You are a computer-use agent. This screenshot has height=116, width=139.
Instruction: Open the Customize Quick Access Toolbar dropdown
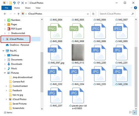(x=26, y=3)
